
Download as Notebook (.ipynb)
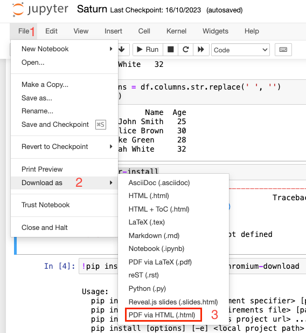173,249
